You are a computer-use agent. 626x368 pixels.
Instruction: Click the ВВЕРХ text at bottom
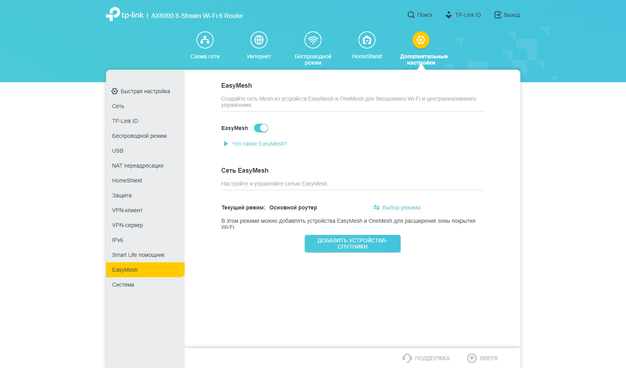click(x=489, y=358)
